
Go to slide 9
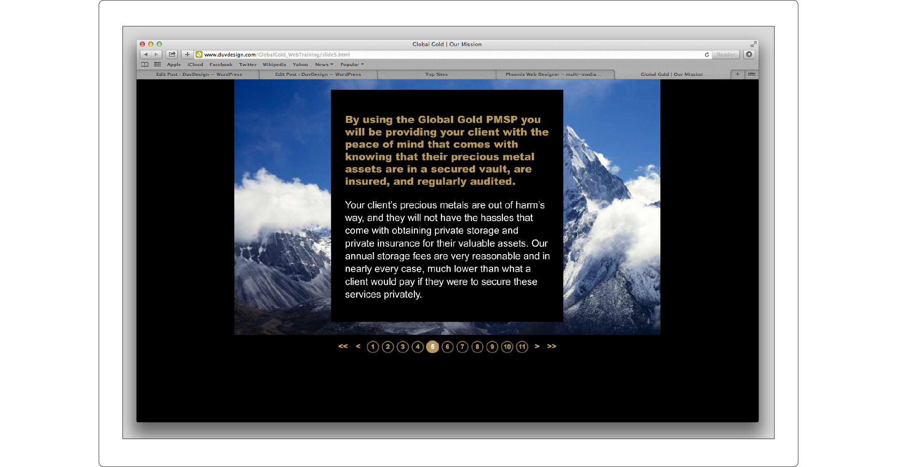click(492, 347)
